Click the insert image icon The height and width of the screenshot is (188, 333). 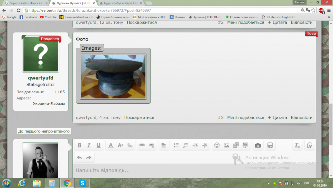(x=226, y=145)
